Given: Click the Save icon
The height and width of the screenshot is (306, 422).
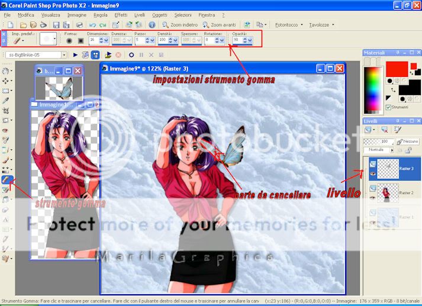Looking at the screenshot, I should (x=56, y=25).
